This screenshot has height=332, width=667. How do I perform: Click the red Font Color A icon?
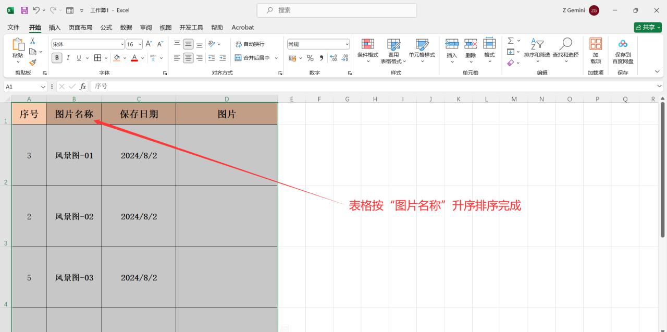[x=134, y=58]
